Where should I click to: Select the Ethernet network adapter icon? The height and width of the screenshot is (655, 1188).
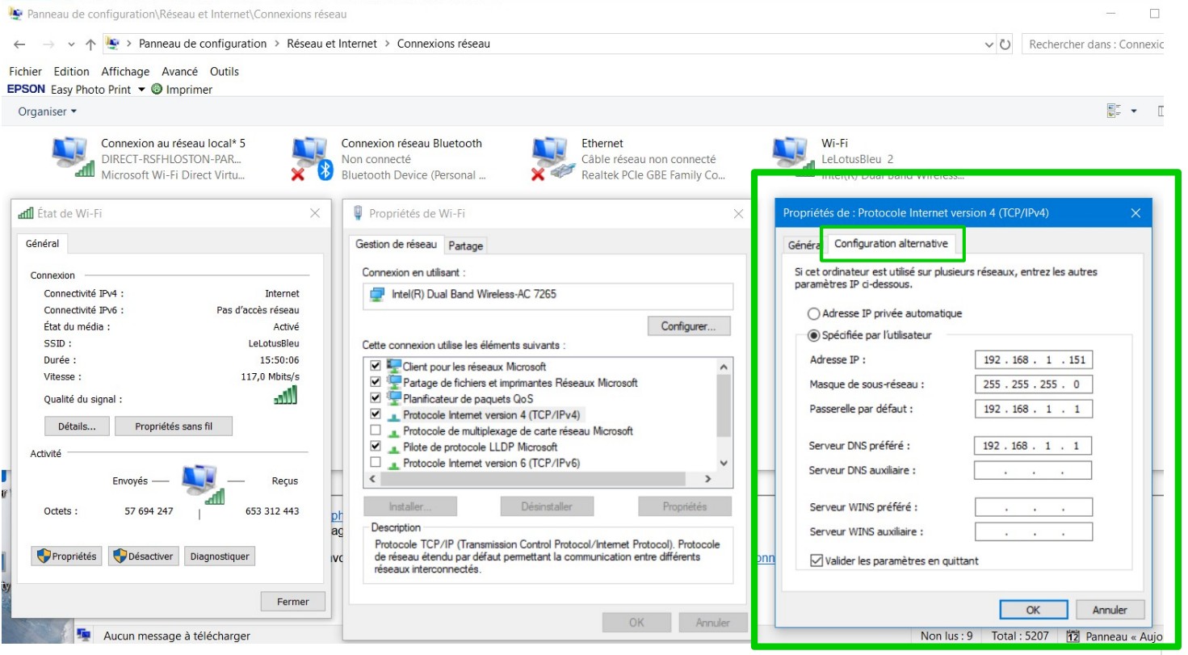click(x=552, y=157)
